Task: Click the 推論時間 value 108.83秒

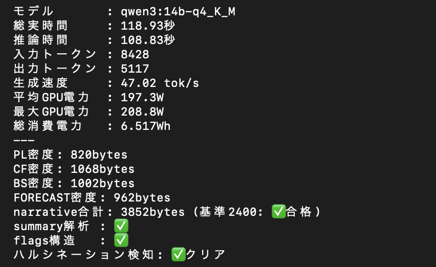Action: tap(148, 40)
